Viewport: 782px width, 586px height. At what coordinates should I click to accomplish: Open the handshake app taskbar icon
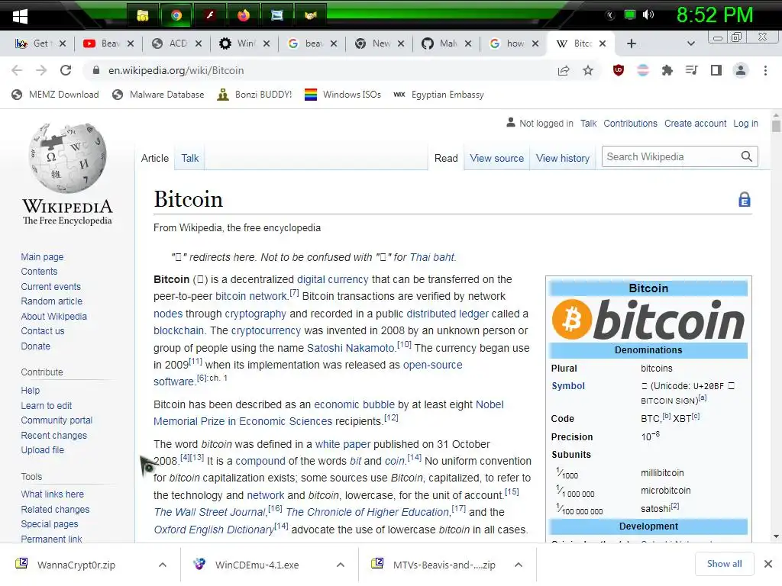point(311,16)
